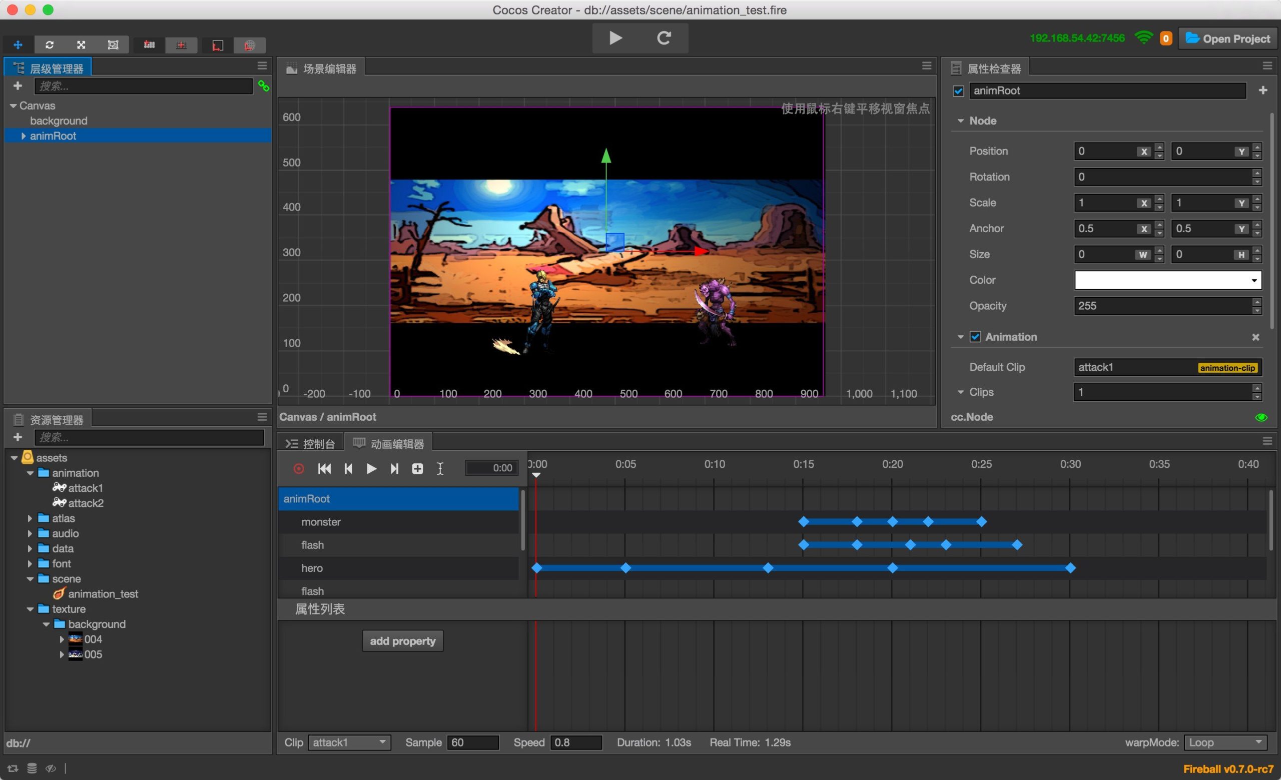Open the Clip attack1 dropdown
1281x780 pixels.
coord(349,742)
